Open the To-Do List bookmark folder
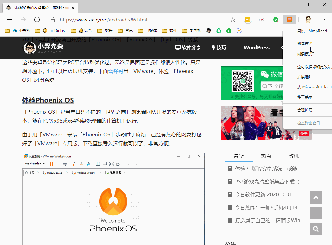 [54, 31]
